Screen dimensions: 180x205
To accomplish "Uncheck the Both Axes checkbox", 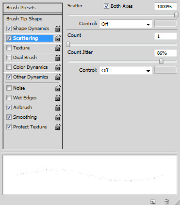I will point(106,6).
